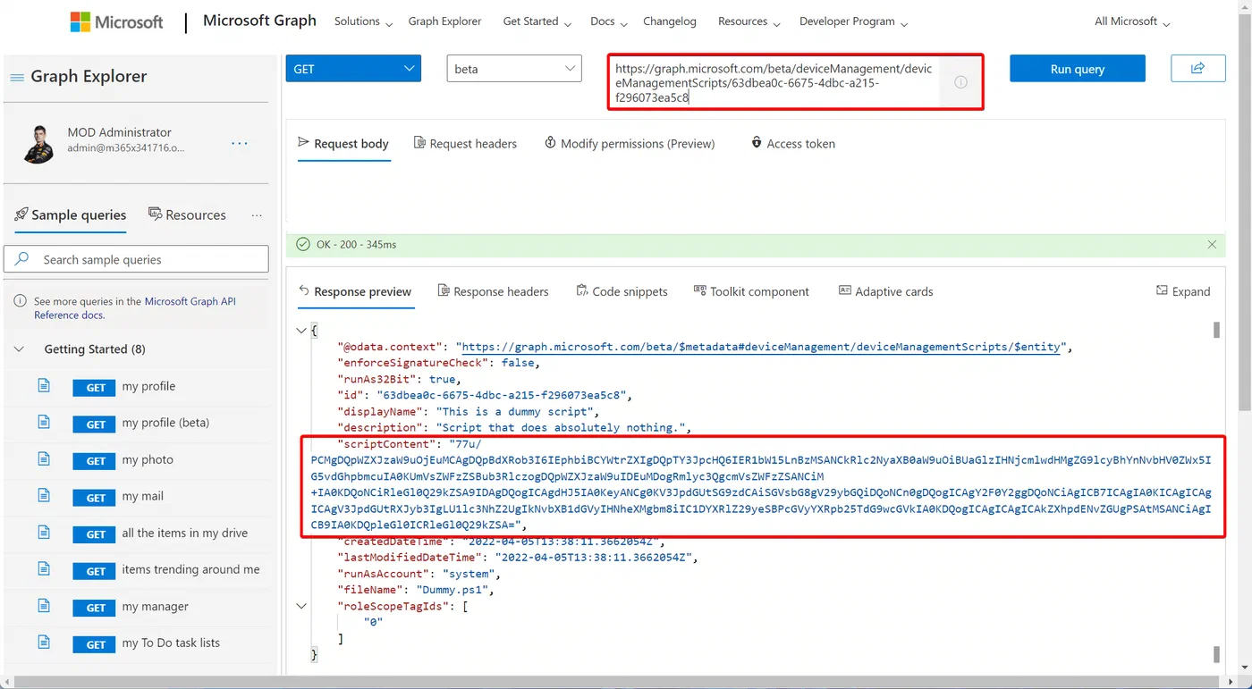Image resolution: width=1252 pixels, height=689 pixels.
Task: Click the document icon for my photo
Action: pos(43,459)
